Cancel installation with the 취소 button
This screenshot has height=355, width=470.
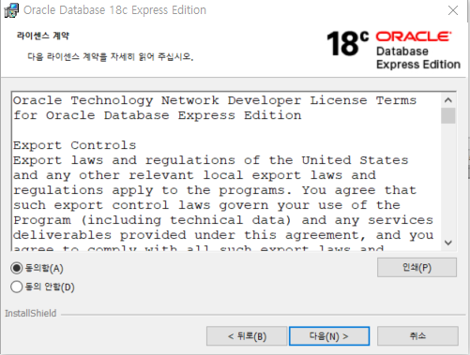click(417, 336)
